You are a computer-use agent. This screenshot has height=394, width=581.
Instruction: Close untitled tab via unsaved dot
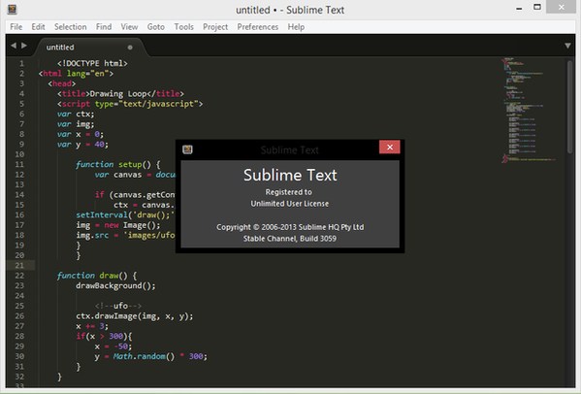(130, 48)
